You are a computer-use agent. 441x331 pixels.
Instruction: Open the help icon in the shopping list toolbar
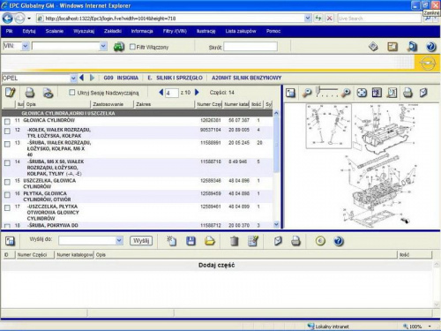[x=339, y=241]
